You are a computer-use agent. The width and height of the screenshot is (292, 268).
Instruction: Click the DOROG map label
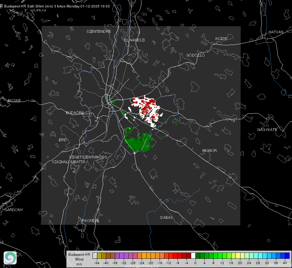click(39, 10)
